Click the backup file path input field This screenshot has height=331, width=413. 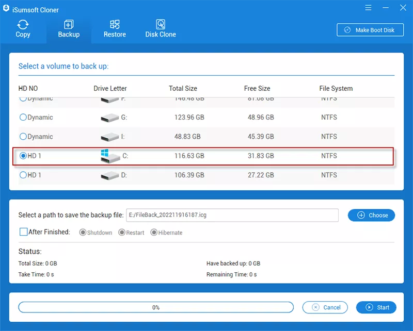(232, 215)
